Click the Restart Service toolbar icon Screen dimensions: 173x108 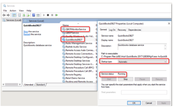pyautogui.click(x=56, y=15)
